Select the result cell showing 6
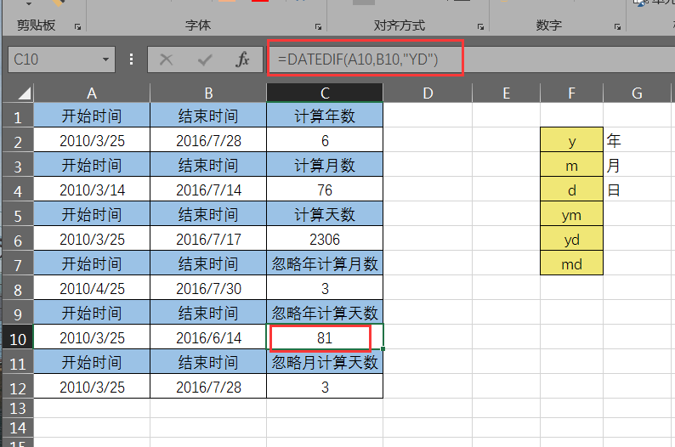This screenshot has width=675, height=447. click(x=325, y=141)
